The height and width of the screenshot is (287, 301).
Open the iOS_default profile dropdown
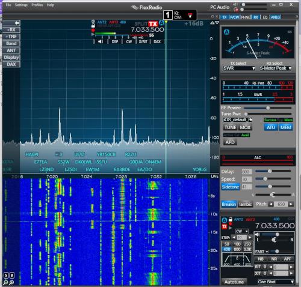tap(237, 119)
